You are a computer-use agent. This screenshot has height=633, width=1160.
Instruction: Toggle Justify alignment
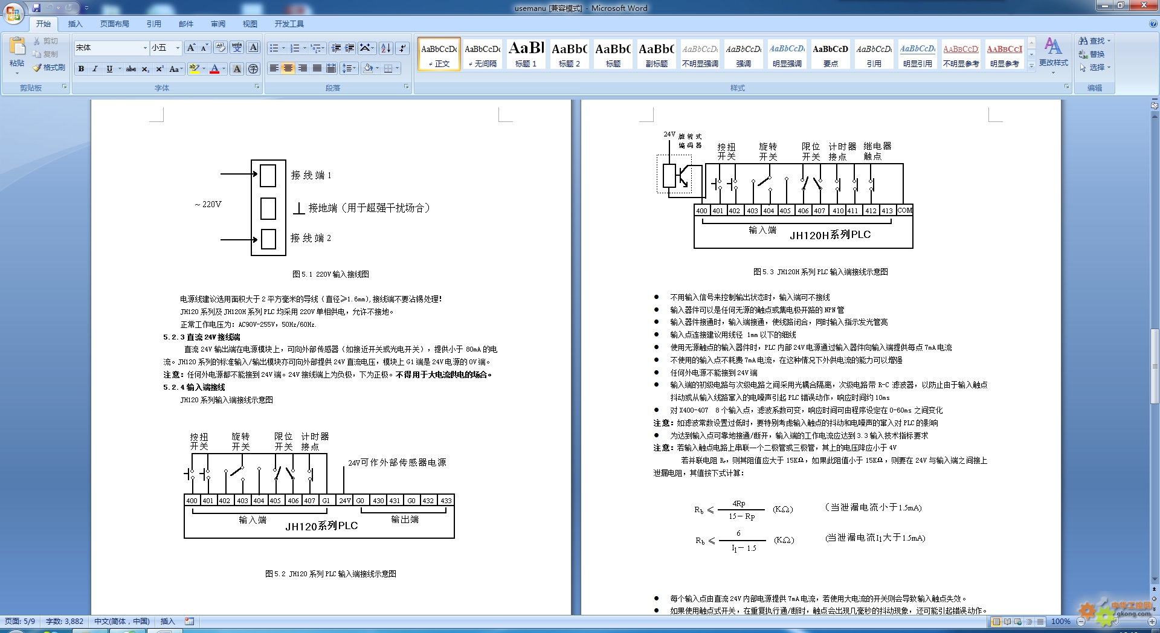click(317, 68)
